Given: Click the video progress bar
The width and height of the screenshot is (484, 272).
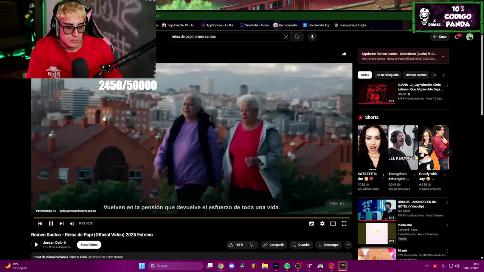Looking at the screenshot, I should coord(192,218).
